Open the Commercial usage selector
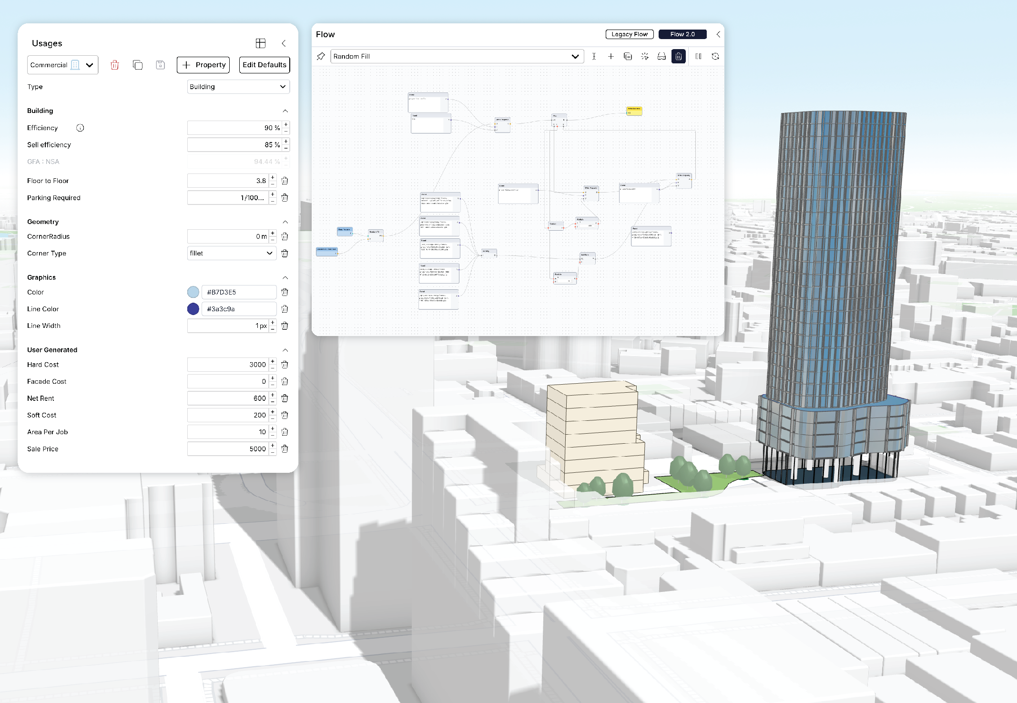 pos(62,65)
